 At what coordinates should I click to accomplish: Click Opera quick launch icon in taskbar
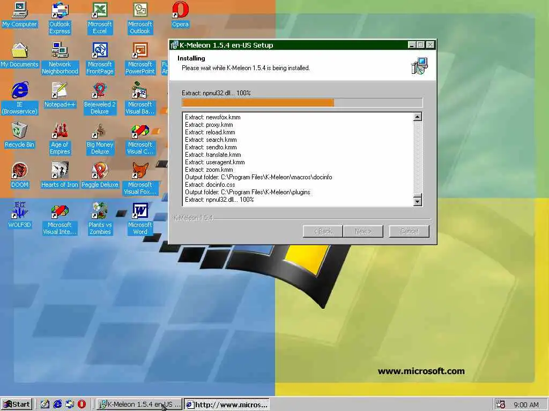tap(81, 405)
